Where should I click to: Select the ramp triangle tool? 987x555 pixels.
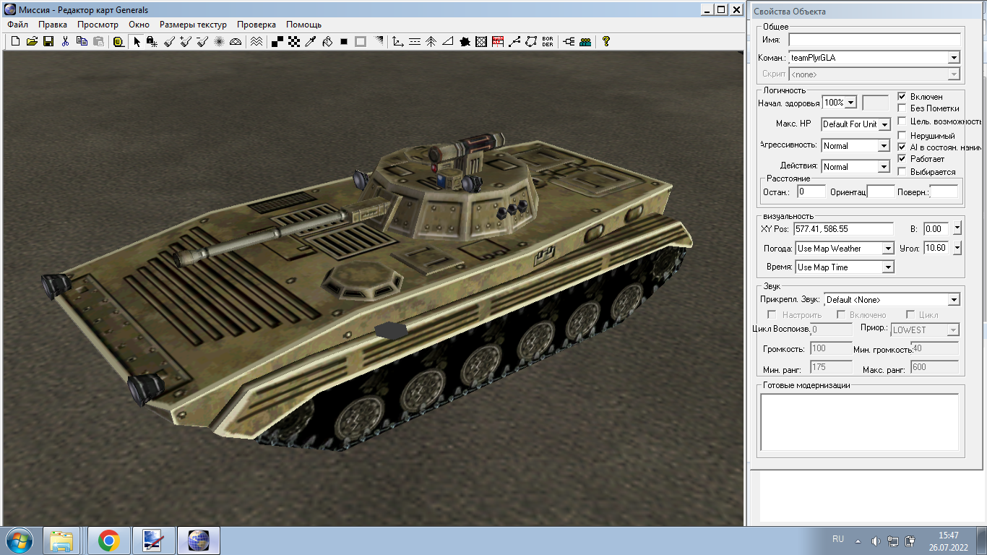[x=448, y=41]
